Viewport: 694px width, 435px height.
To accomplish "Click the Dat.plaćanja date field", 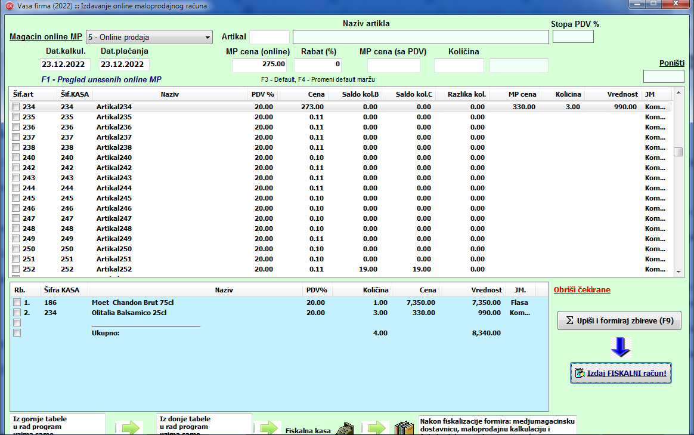I will [x=124, y=64].
